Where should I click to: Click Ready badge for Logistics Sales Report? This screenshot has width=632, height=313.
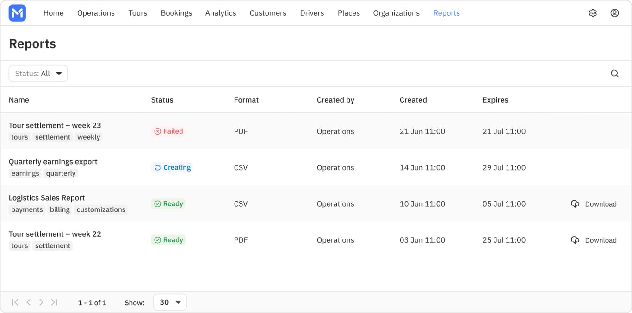[168, 204]
